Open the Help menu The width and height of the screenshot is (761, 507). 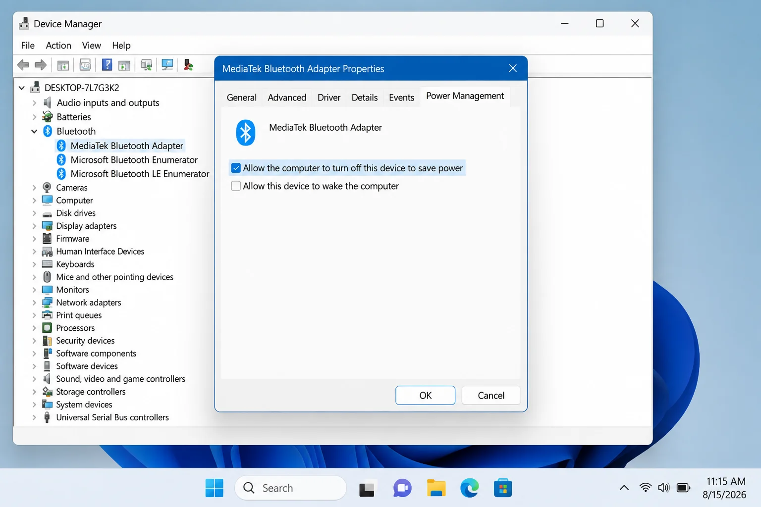(121, 46)
